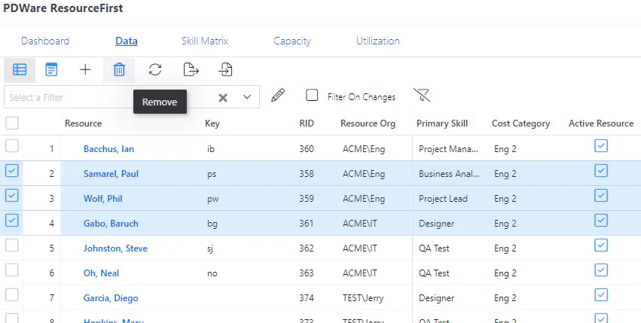Check the row checkbox for Garcia, Diego
The width and height of the screenshot is (641, 323).
(x=12, y=295)
